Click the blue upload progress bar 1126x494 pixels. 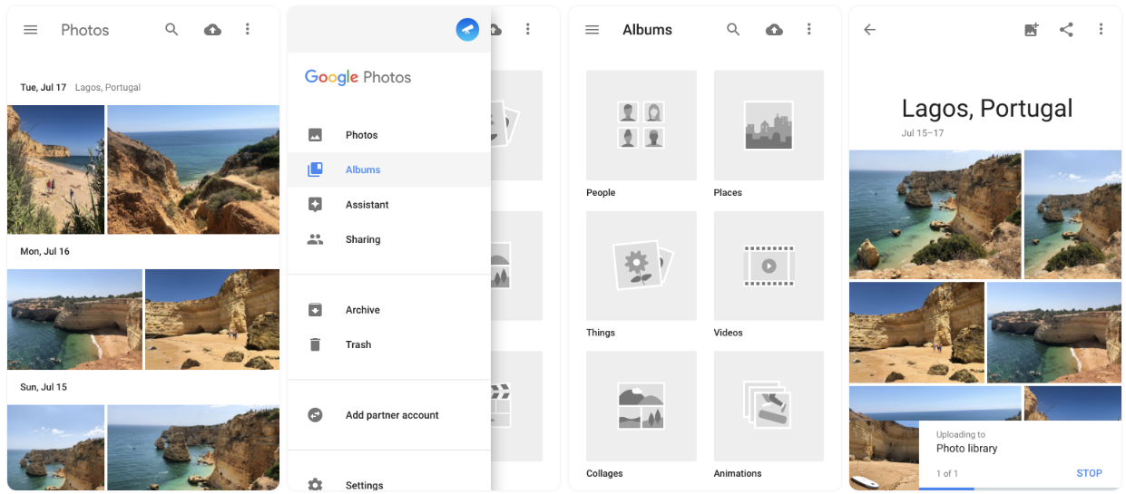click(946, 489)
